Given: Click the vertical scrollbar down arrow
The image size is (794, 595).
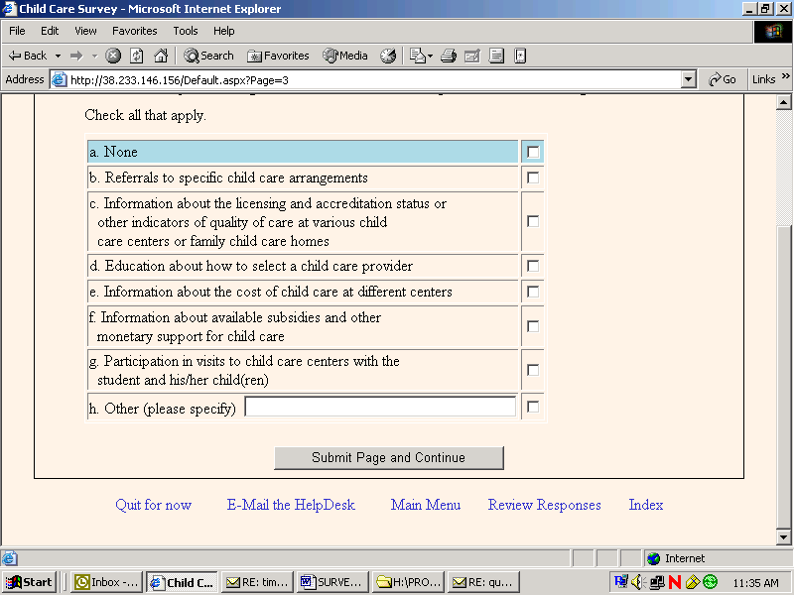Looking at the screenshot, I should pos(783,537).
